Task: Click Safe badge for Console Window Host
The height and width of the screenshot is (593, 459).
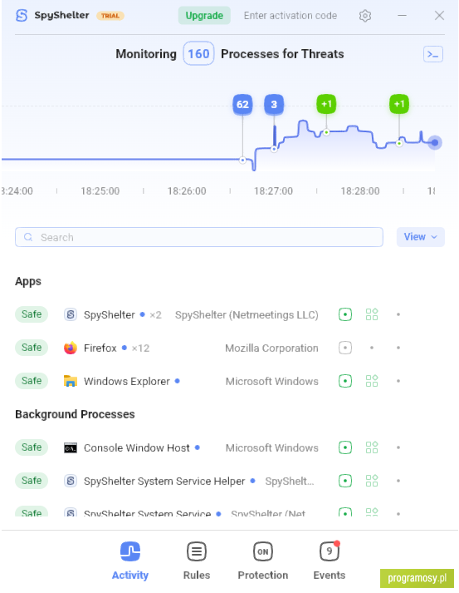Action: point(32,447)
